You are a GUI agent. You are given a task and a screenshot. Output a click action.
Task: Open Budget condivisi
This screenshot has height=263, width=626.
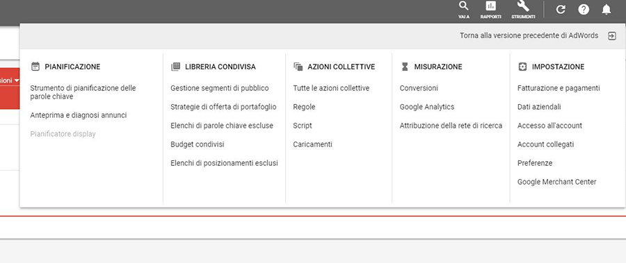[198, 144]
